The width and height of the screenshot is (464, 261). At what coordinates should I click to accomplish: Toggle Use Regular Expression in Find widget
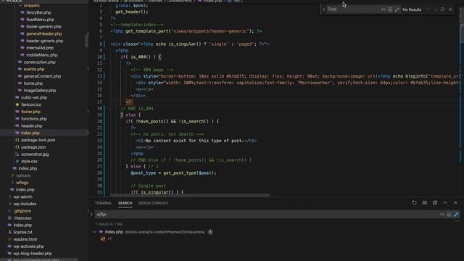[x=397, y=9]
